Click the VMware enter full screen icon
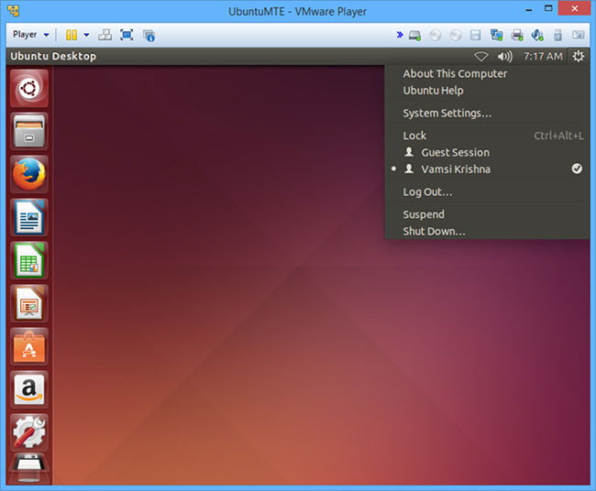This screenshot has height=491, width=596. pyautogui.click(x=127, y=36)
